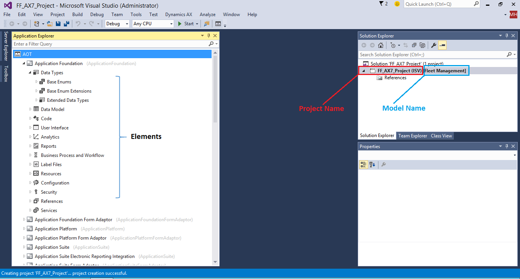Expand the Data Model node

click(30, 109)
